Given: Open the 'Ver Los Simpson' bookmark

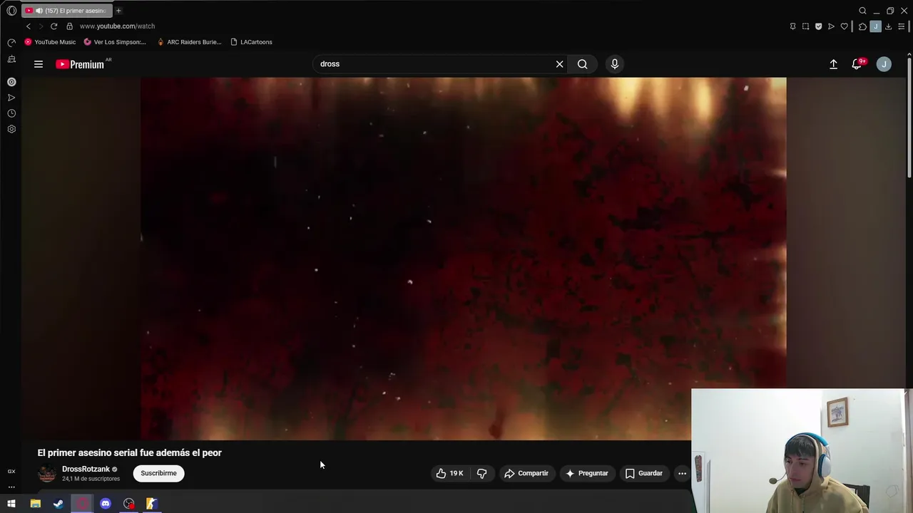Looking at the screenshot, I should click(x=115, y=42).
